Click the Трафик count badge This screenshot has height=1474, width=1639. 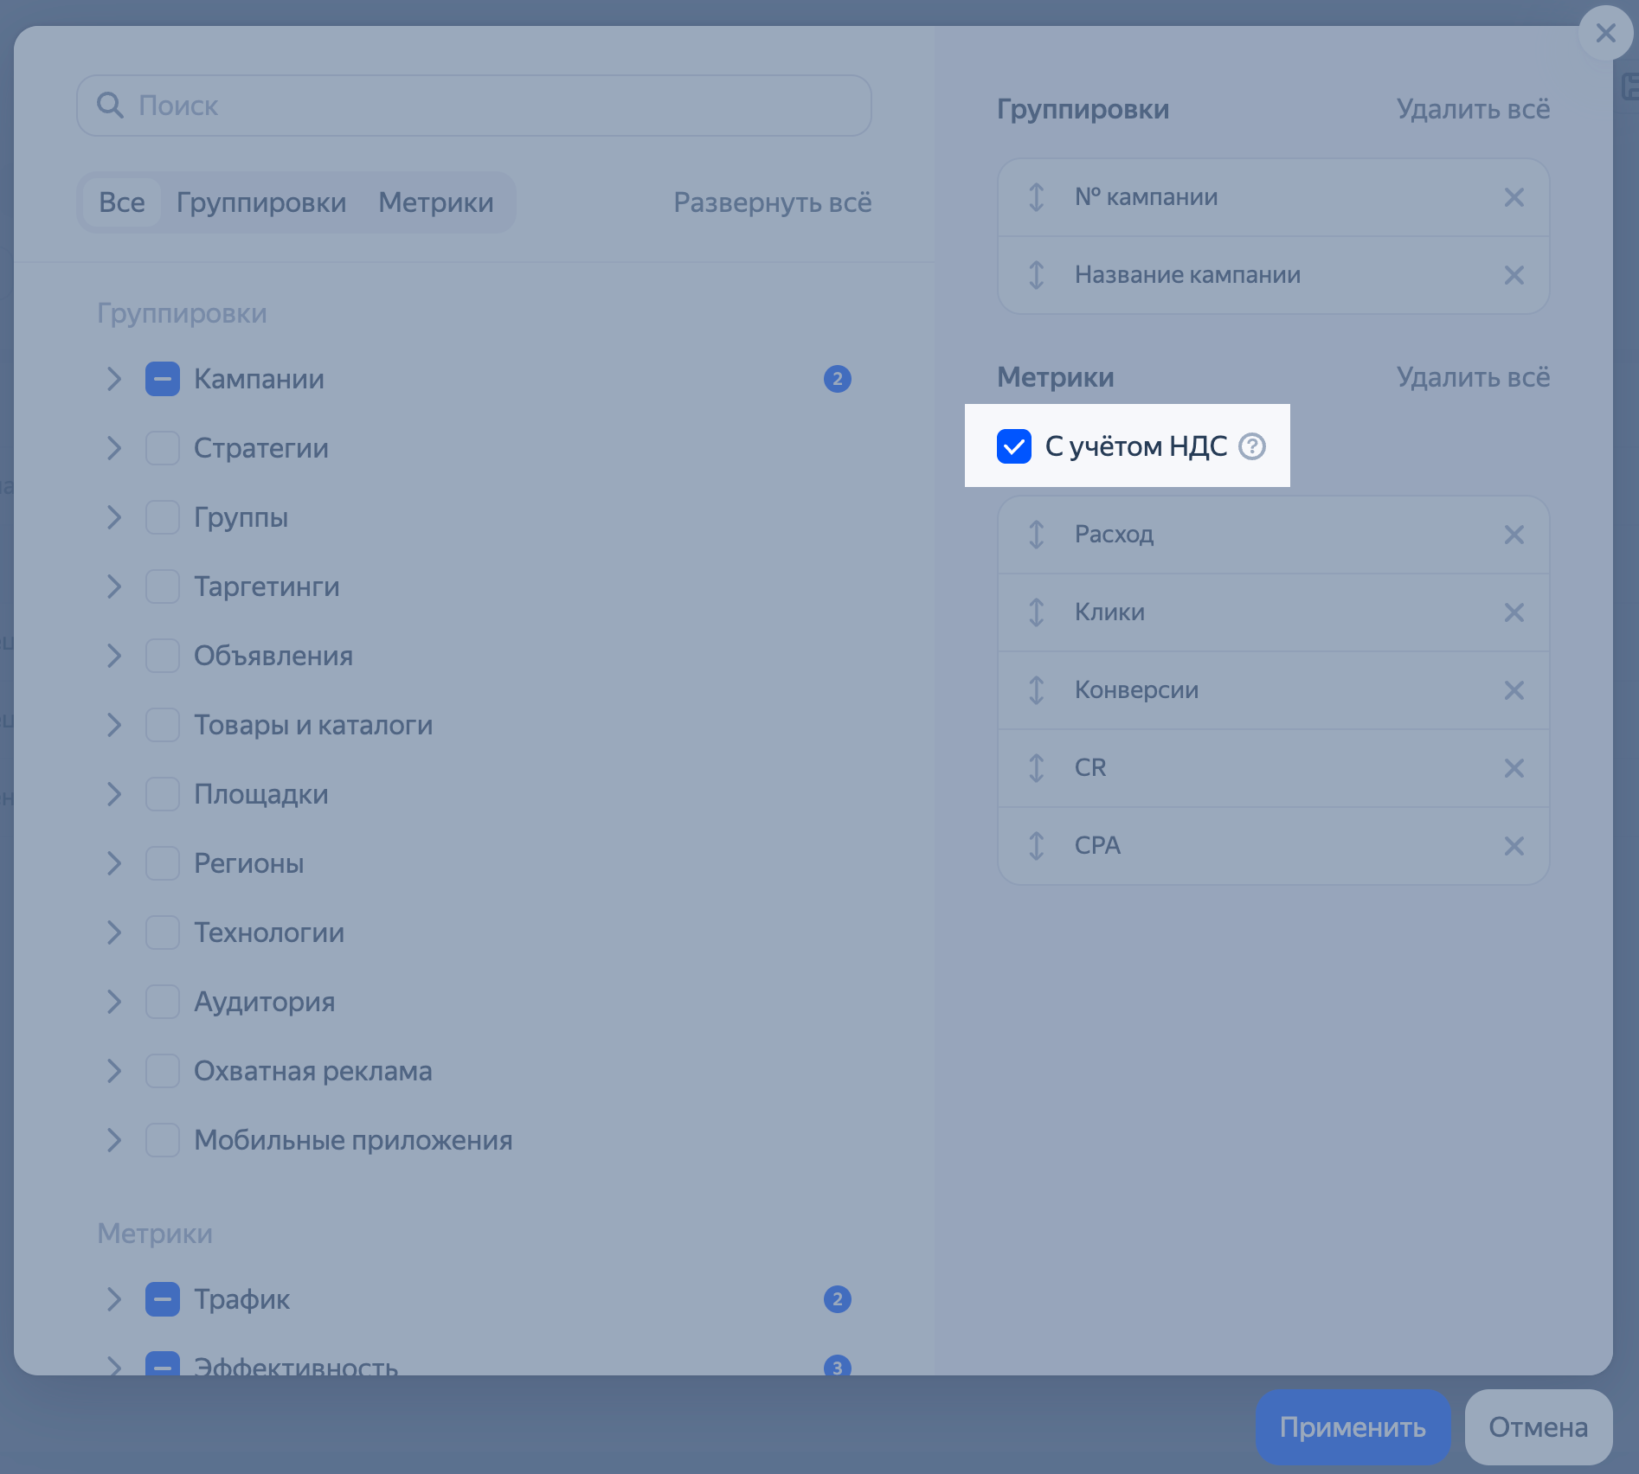pos(837,1299)
